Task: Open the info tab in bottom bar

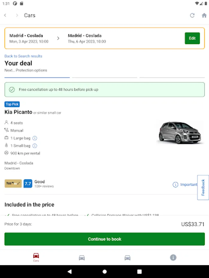Action: coord(173,257)
